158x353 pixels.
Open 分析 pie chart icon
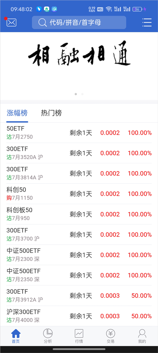48,336
